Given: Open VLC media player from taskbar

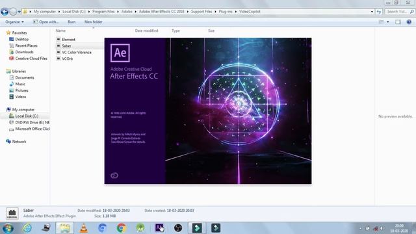Looking at the screenshot, I should tap(84, 228).
